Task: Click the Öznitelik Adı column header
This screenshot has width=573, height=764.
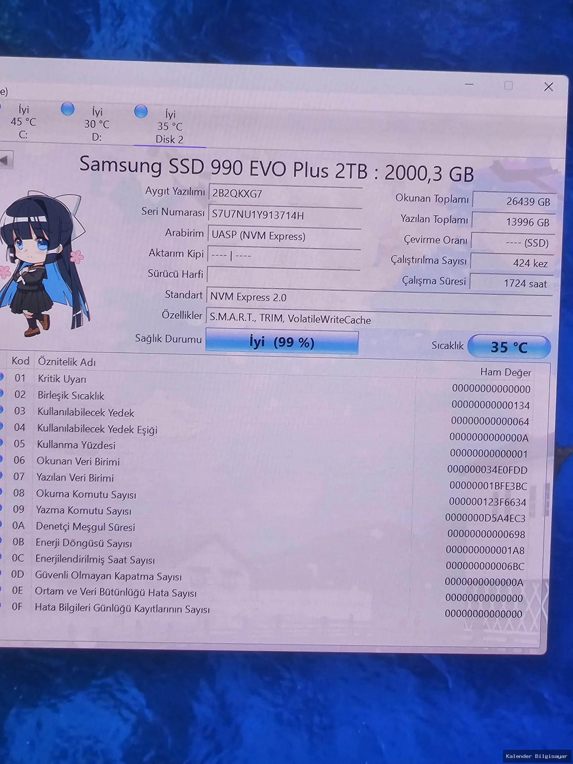Action: pyautogui.click(x=67, y=362)
